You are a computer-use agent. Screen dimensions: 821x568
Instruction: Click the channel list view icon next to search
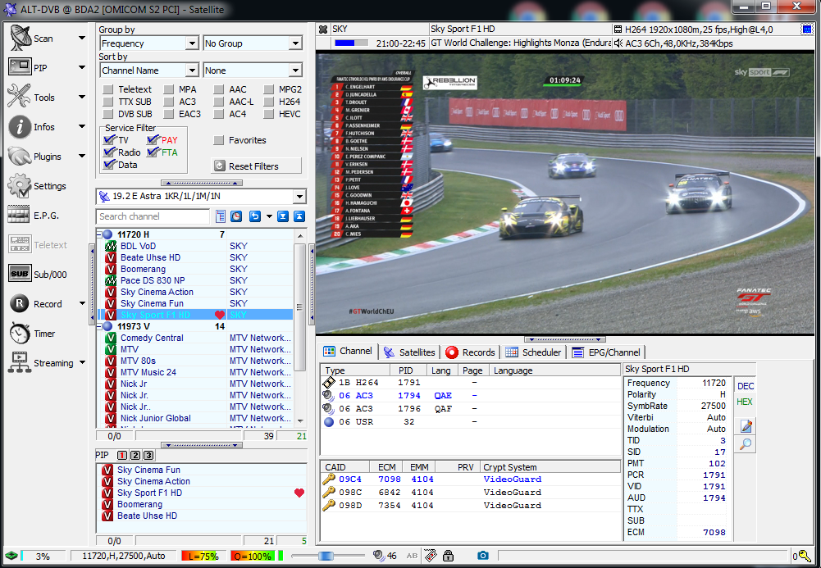221,216
